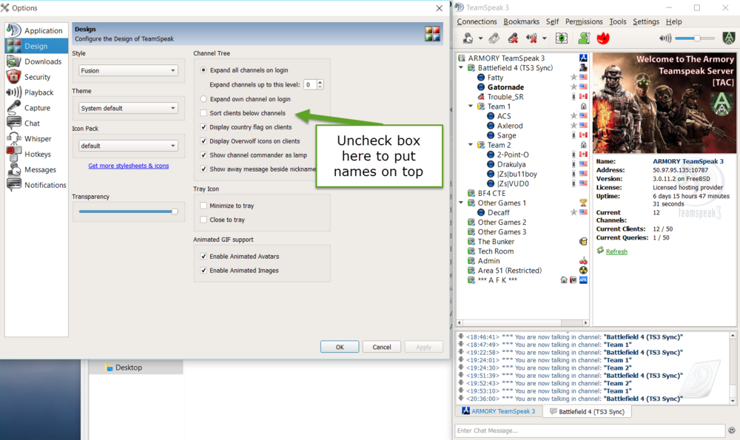Open the Permissions menu
Image resolution: width=740 pixels, height=440 pixels.
[584, 21]
